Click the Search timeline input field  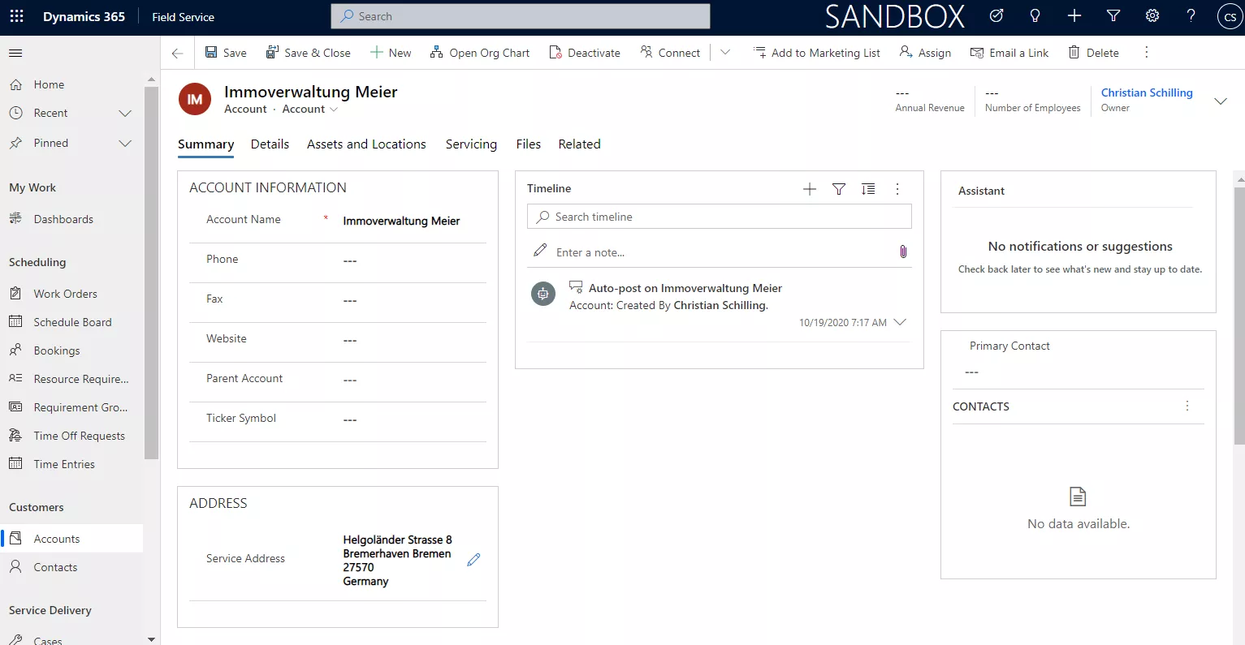click(719, 217)
